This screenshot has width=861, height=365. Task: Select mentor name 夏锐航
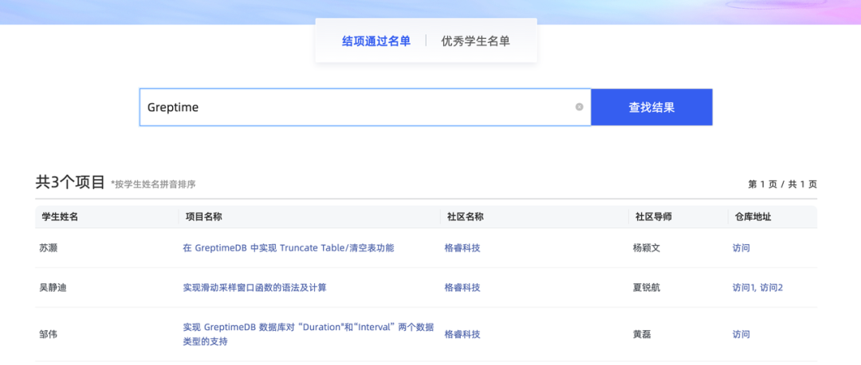647,287
